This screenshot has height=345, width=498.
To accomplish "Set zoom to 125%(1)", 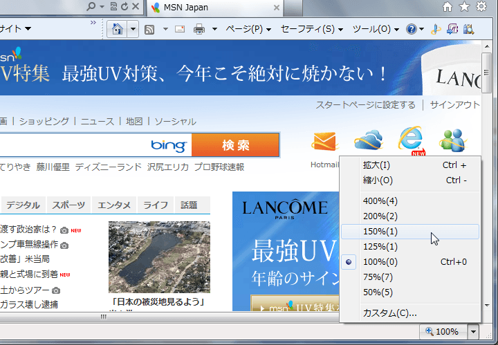I will point(410,247).
